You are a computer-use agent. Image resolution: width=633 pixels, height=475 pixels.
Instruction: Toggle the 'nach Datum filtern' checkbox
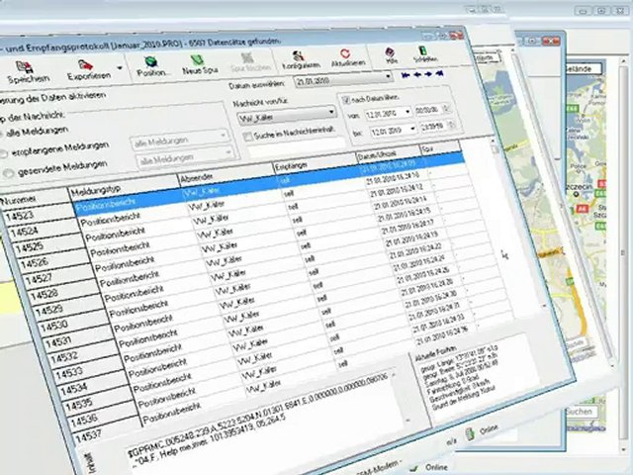[x=346, y=99]
